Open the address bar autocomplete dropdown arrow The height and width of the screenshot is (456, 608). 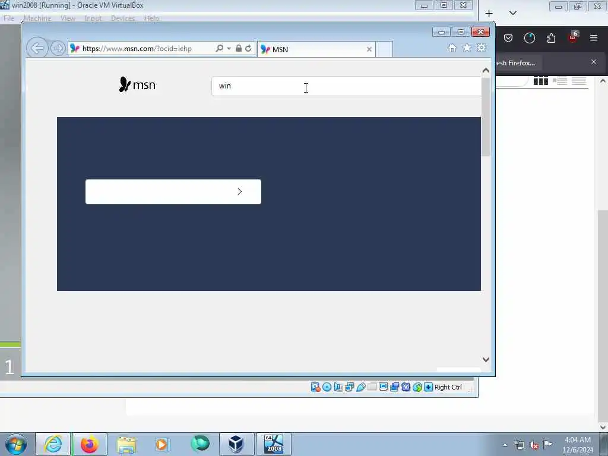pyautogui.click(x=229, y=49)
